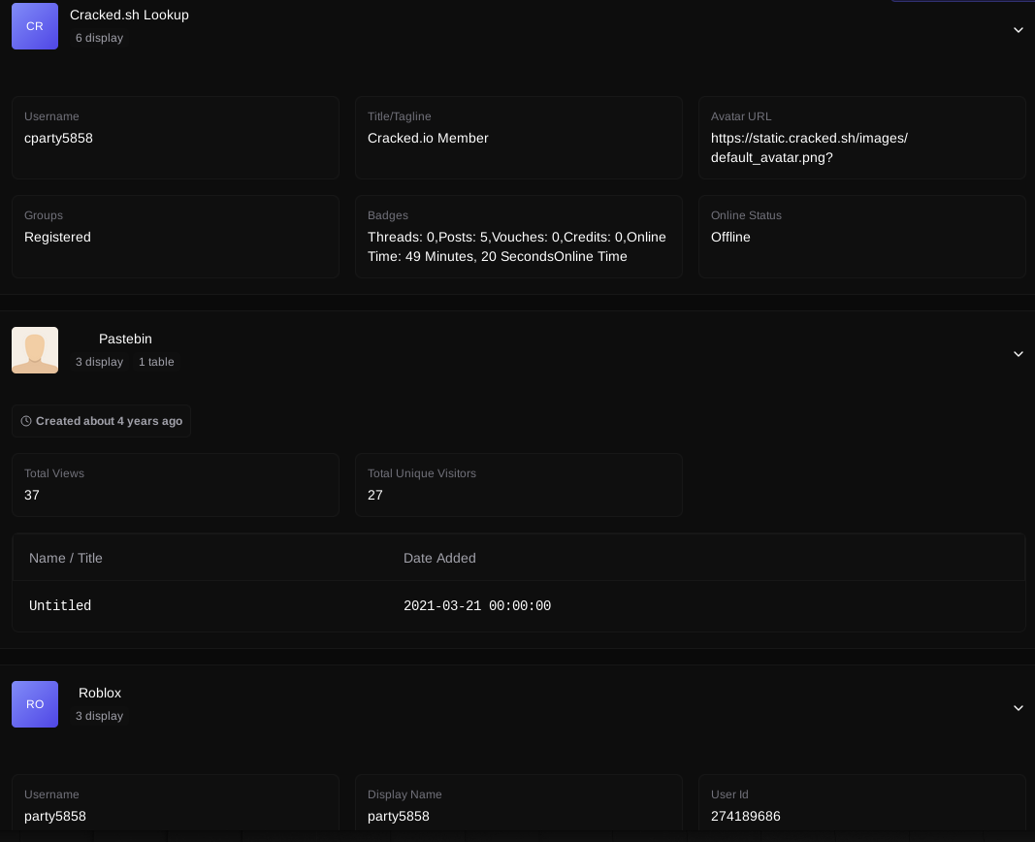Click Pastebin's '3 display' badge
Viewport: 1035px width, 842px height.
coord(99,362)
